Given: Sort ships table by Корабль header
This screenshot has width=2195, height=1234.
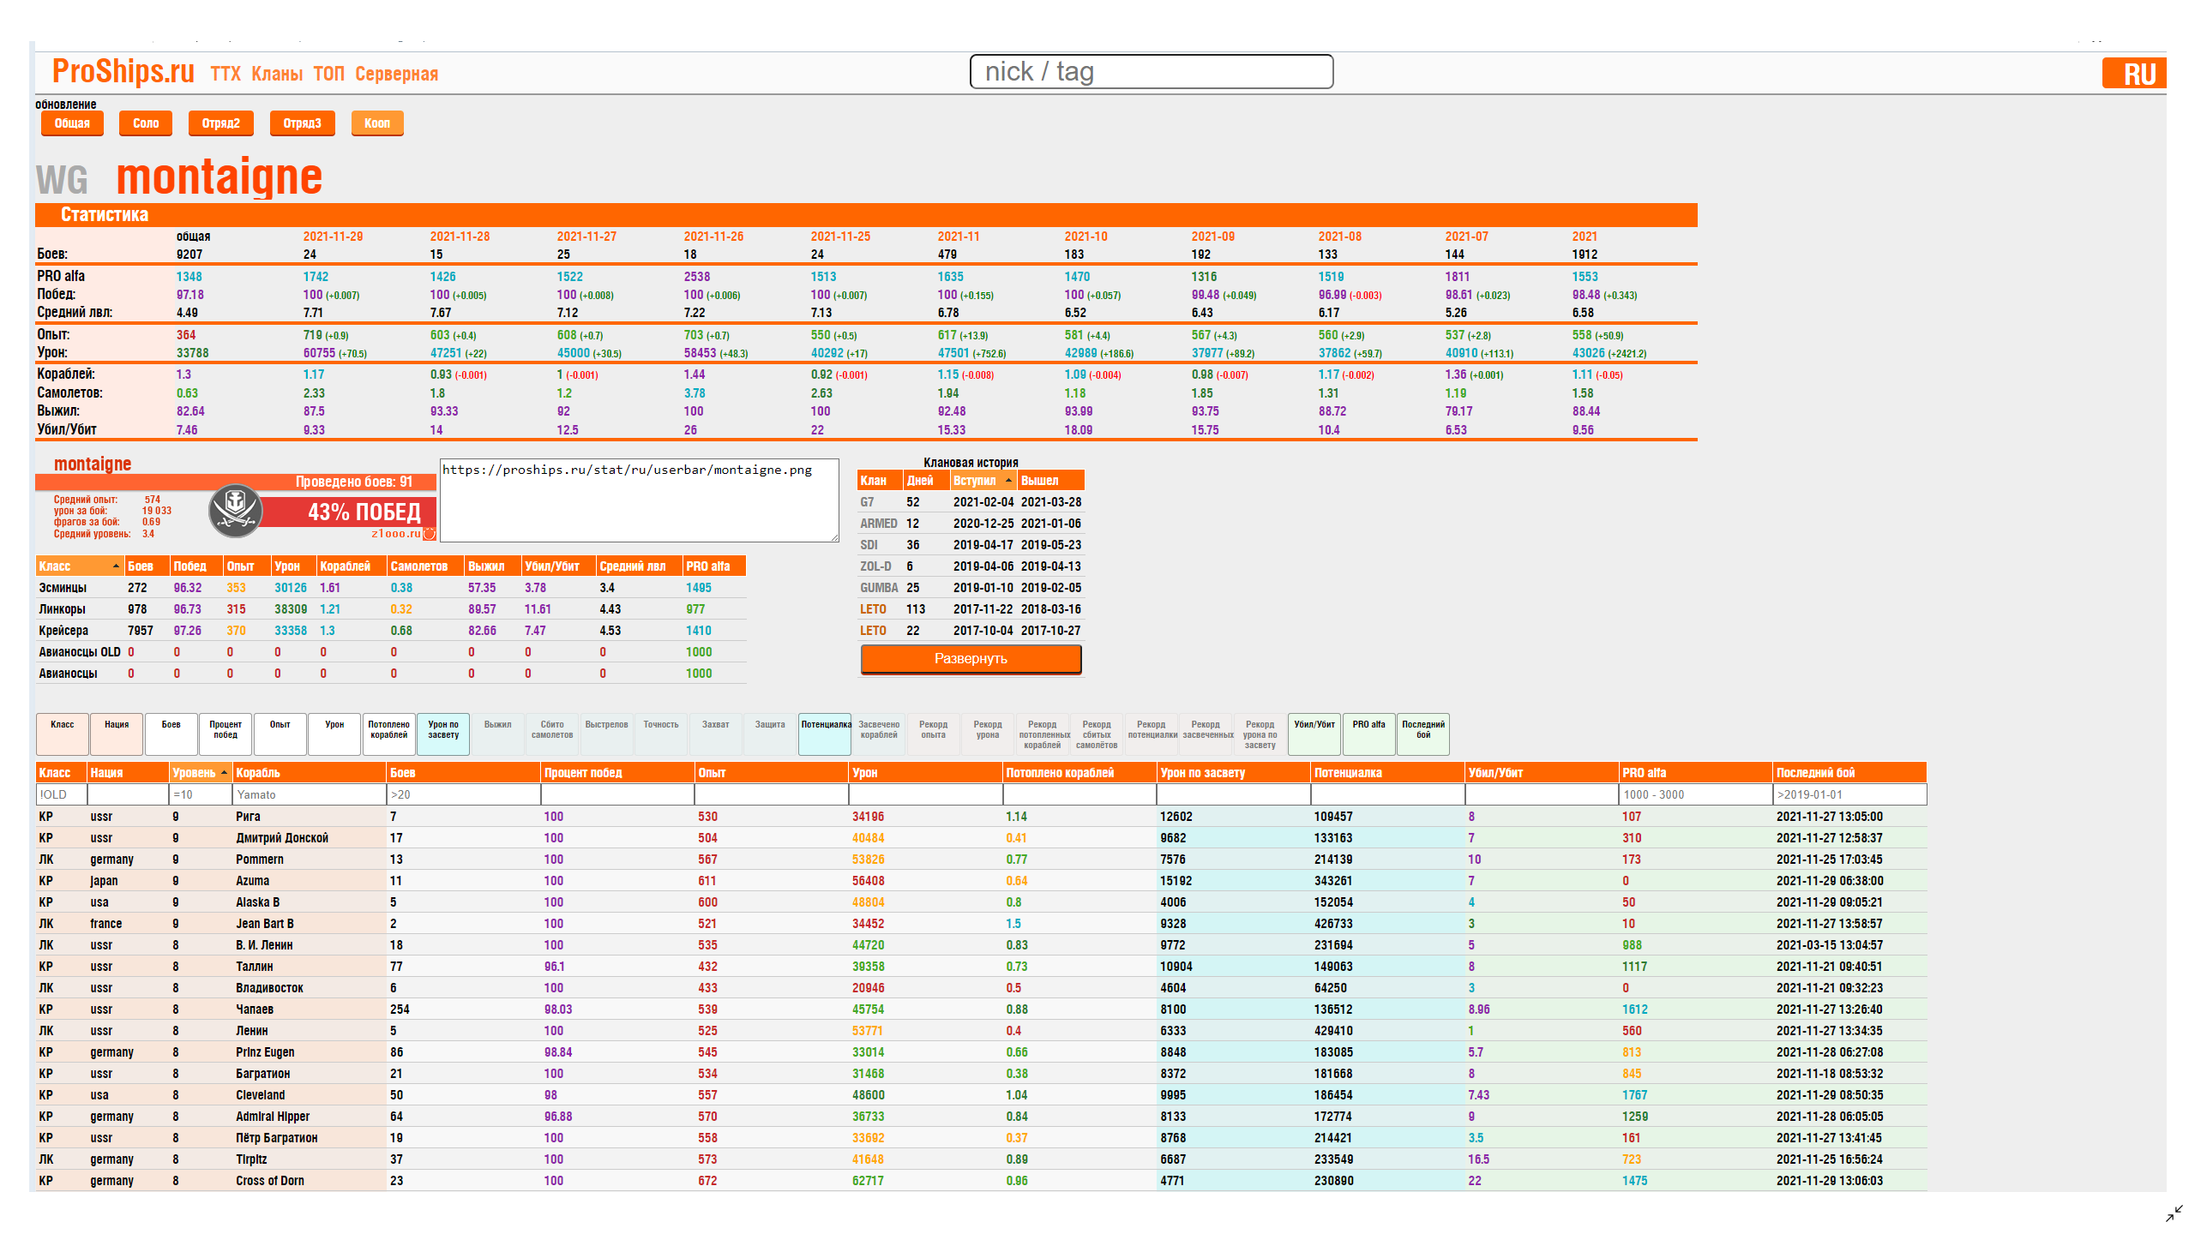Looking at the screenshot, I should (x=309, y=772).
